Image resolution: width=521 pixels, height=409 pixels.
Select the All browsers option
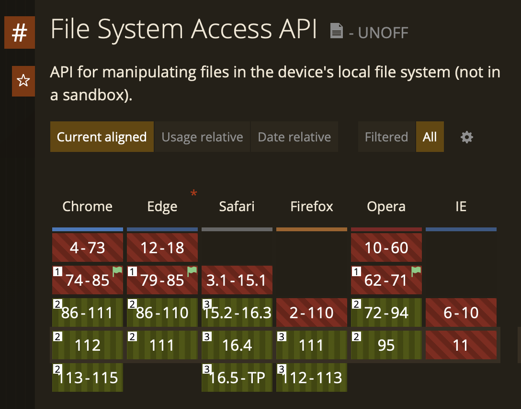430,137
